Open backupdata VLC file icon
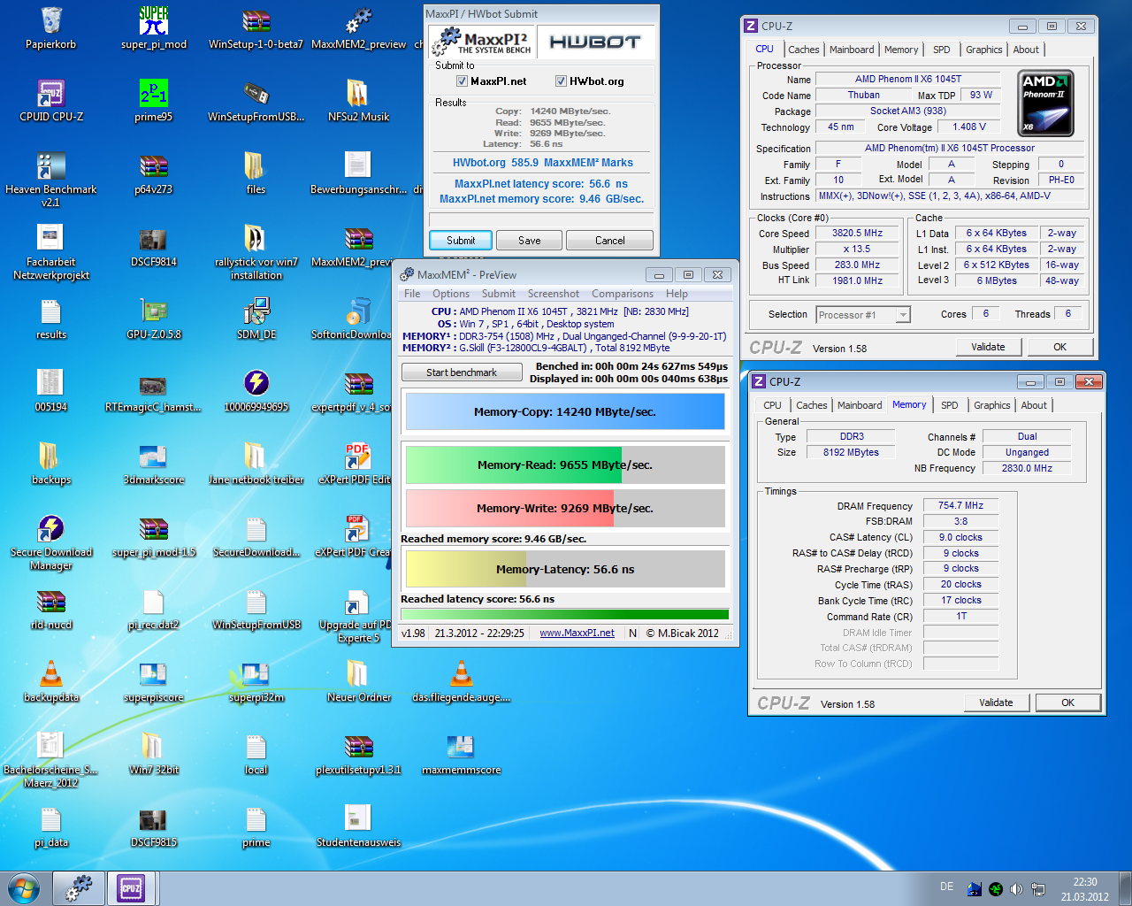The width and height of the screenshot is (1132, 906). [51, 681]
